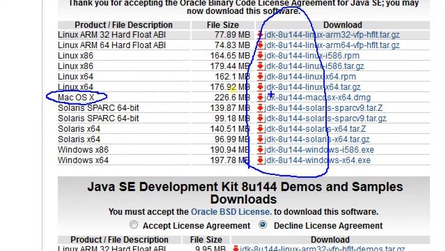This screenshot has width=446, height=251.
Task: Download jdk-8u144-solaris-x64.tar.Z
Action: coord(315,129)
